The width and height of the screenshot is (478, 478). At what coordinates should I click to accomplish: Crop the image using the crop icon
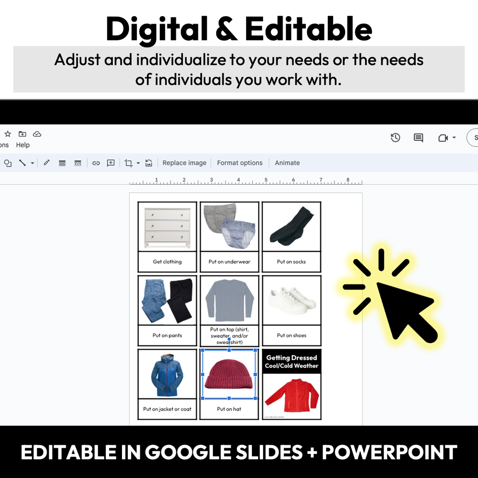(x=129, y=163)
